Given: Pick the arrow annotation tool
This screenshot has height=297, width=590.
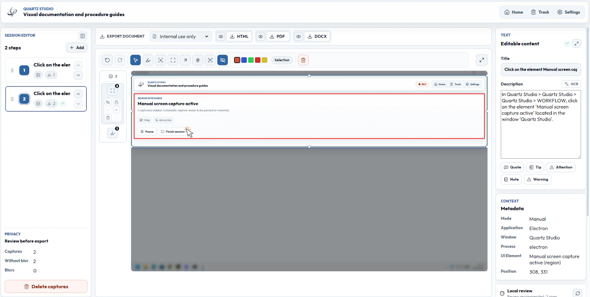Looking at the screenshot, I should tap(185, 60).
